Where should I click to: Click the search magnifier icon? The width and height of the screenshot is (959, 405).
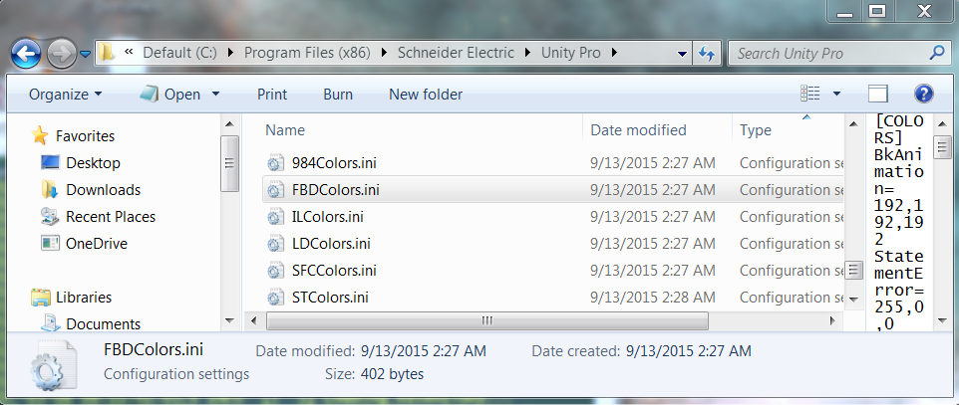[x=936, y=53]
